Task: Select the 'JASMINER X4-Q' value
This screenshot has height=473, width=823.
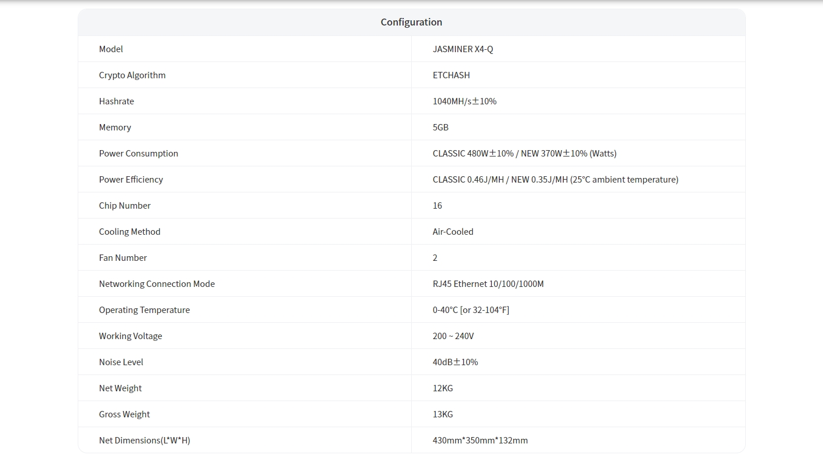Action: pos(463,49)
